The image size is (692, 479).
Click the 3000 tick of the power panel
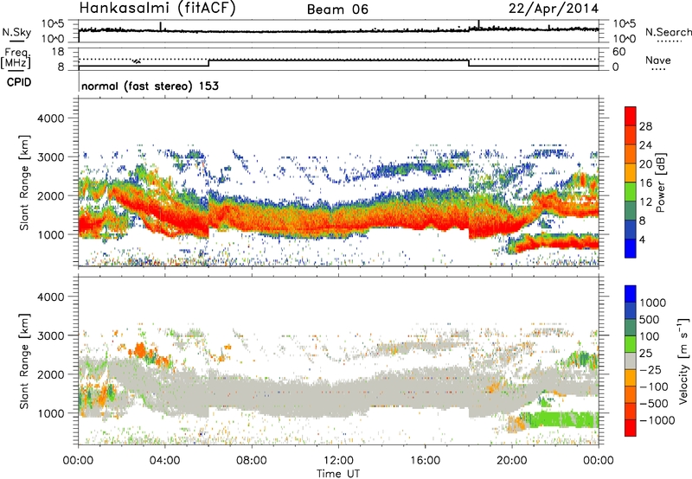point(51,157)
